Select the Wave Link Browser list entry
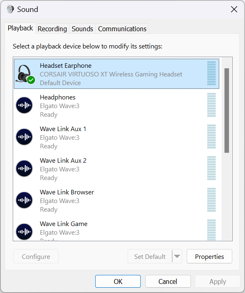Viewport: 245px width, 293px height. click(x=117, y=200)
